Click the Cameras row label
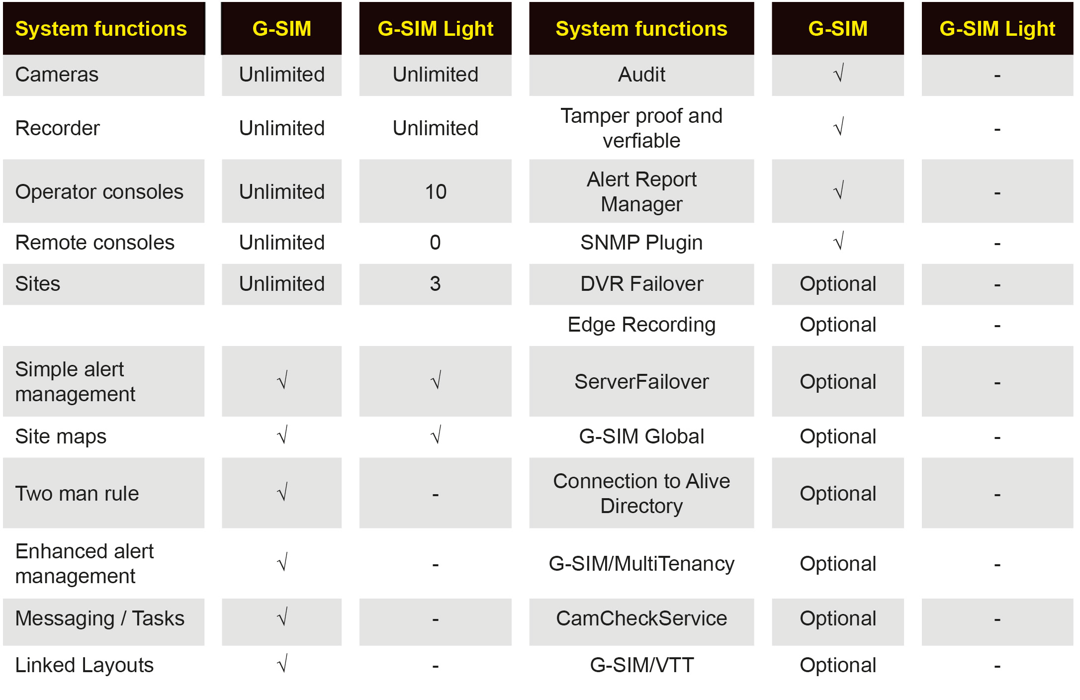Screen dimensions: 1080x700 pyautogui.click(x=57, y=75)
